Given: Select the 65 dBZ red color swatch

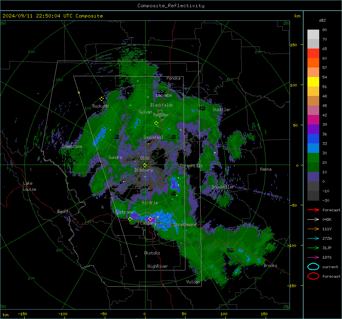Looking at the screenshot, I should point(313,53).
